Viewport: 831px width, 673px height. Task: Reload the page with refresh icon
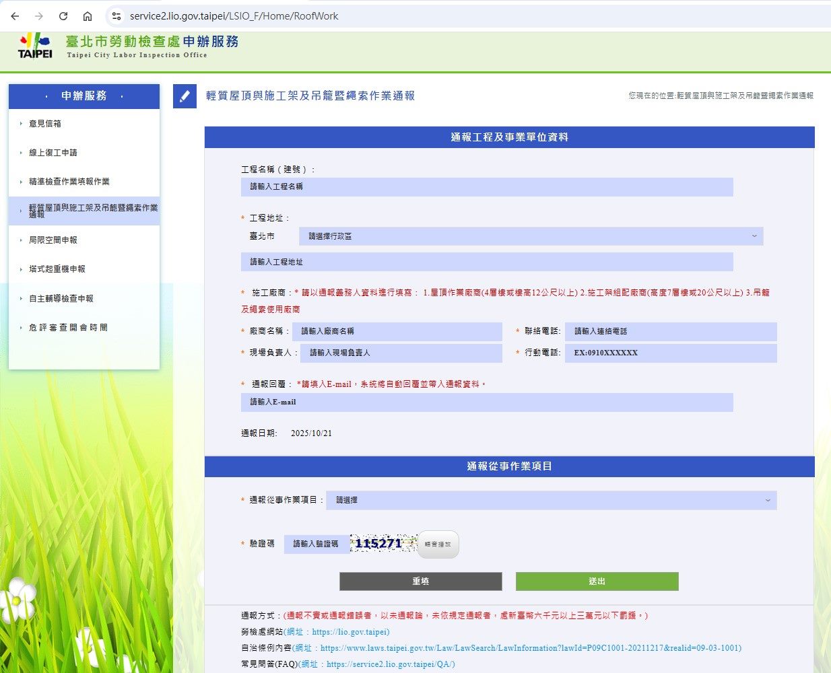pyautogui.click(x=63, y=16)
